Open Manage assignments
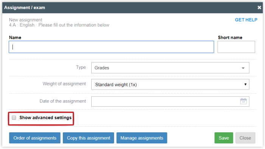 pos(142,138)
